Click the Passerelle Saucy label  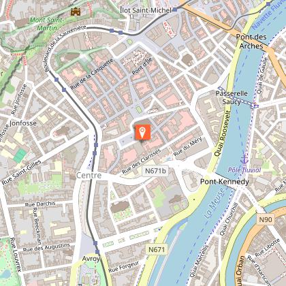pyautogui.click(x=232, y=97)
